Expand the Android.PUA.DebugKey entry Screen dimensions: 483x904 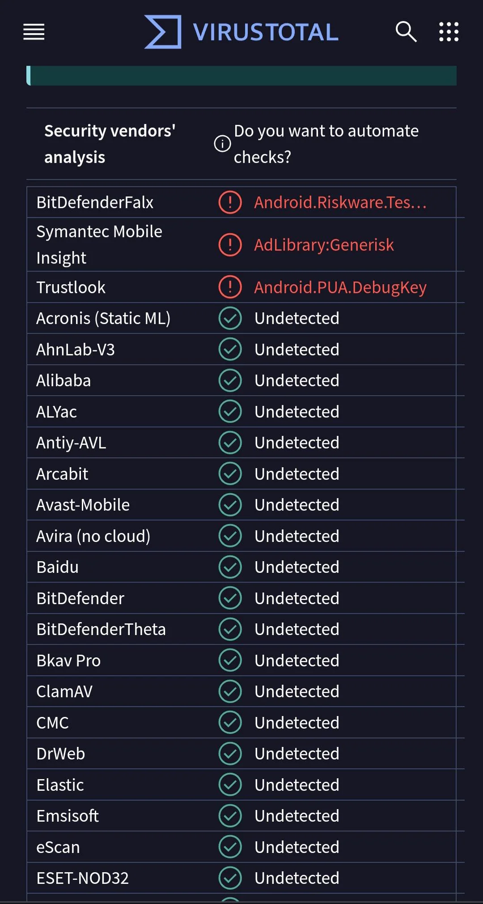pyautogui.click(x=341, y=287)
